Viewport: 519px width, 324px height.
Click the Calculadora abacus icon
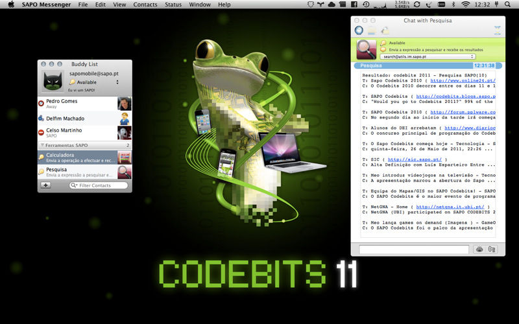[125, 157]
